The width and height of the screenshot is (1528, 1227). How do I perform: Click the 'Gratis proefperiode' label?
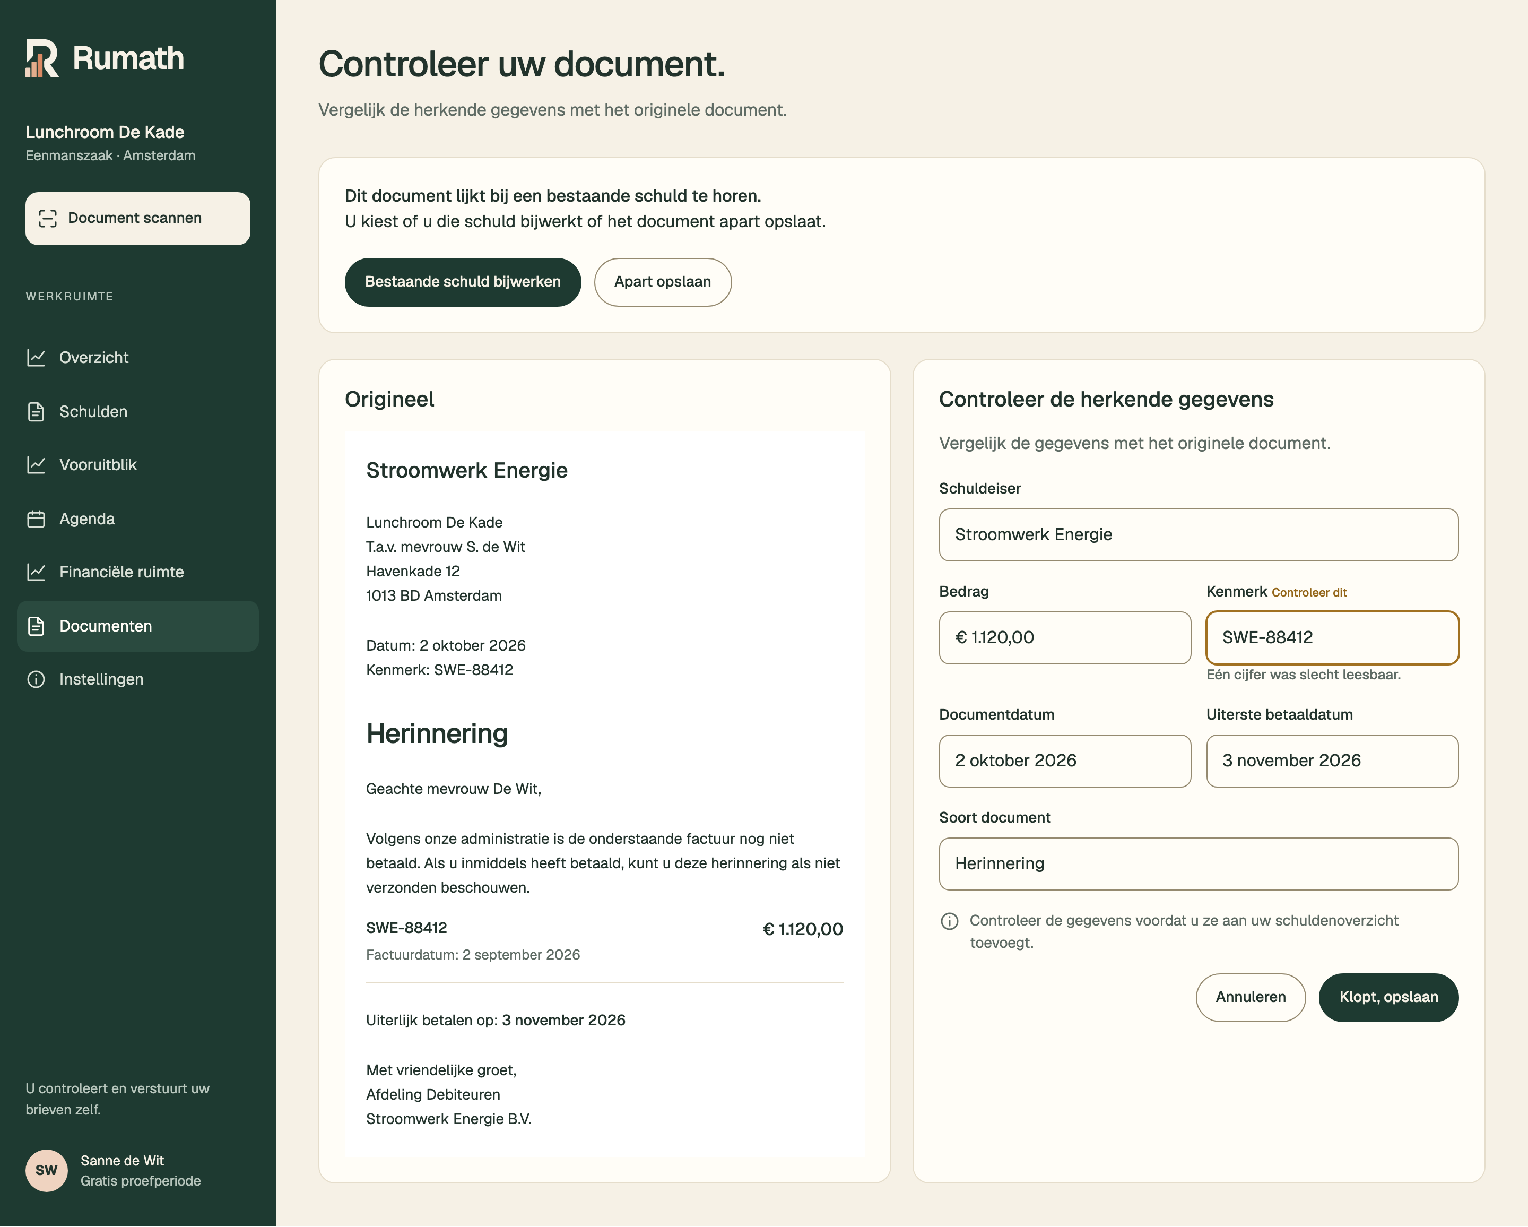tap(140, 1181)
